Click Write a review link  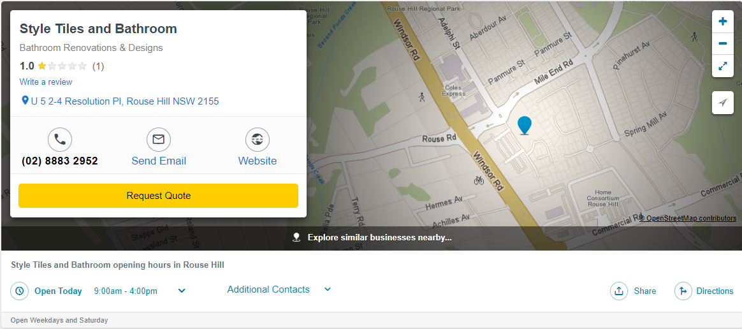[46, 82]
